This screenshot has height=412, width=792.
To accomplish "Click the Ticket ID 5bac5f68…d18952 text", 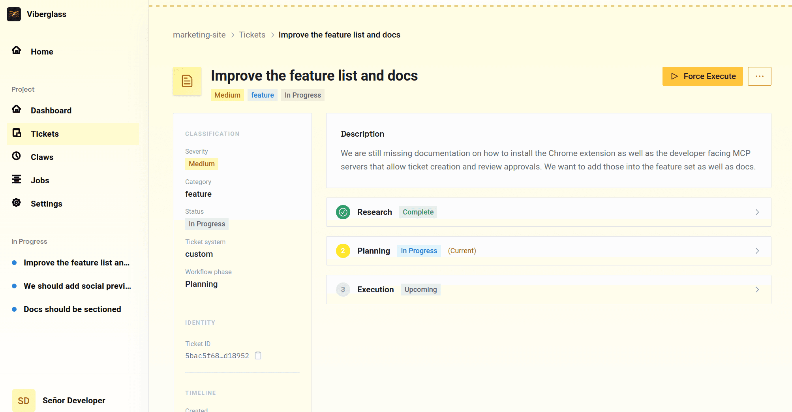I will tap(217, 356).
